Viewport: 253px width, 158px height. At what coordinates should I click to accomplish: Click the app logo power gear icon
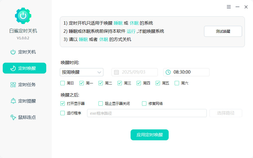click(23, 16)
